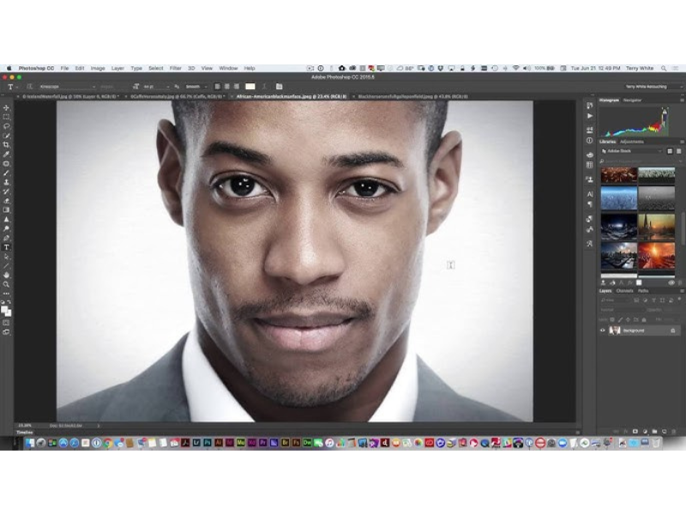Select the orange sunset library thumbnail
The height and width of the screenshot is (515, 686).
click(656, 255)
